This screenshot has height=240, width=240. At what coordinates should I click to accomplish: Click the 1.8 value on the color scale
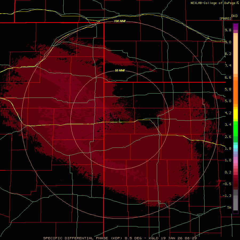tap(228, 149)
